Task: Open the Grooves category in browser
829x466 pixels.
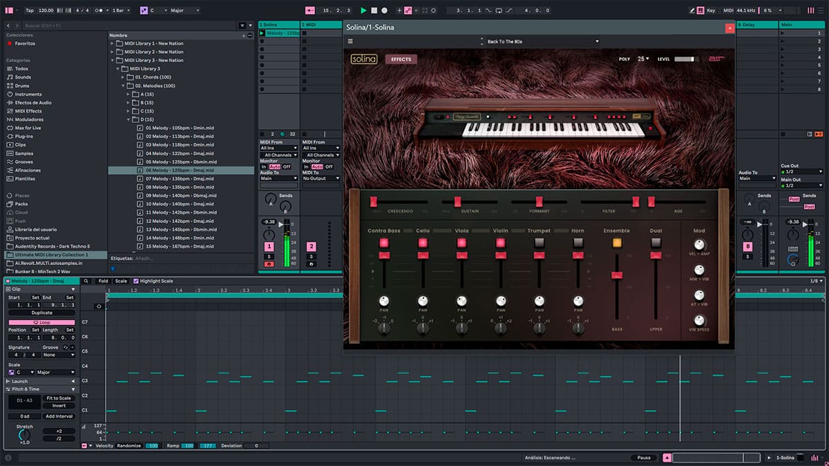Action: tap(23, 162)
